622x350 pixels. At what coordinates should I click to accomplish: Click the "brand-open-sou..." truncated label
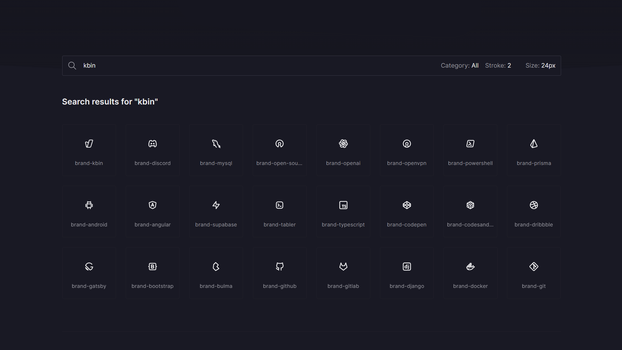point(279,163)
